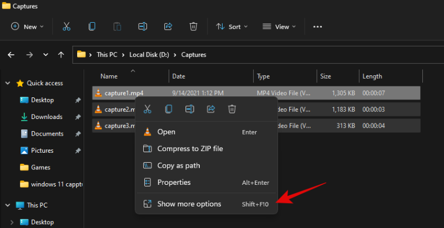Image resolution: width=444 pixels, height=228 pixels.
Task: Click the Delete trash icon in the context menu
Action: pyautogui.click(x=232, y=109)
